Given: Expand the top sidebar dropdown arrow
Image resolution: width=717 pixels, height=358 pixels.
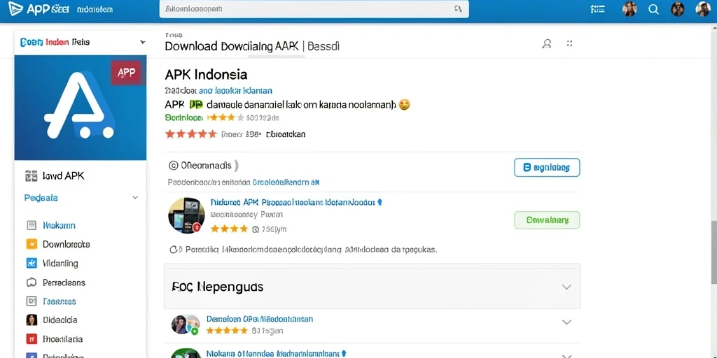Looking at the screenshot, I should click(143, 42).
